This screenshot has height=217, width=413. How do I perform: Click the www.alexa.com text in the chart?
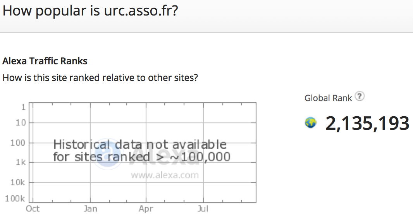[165, 175]
